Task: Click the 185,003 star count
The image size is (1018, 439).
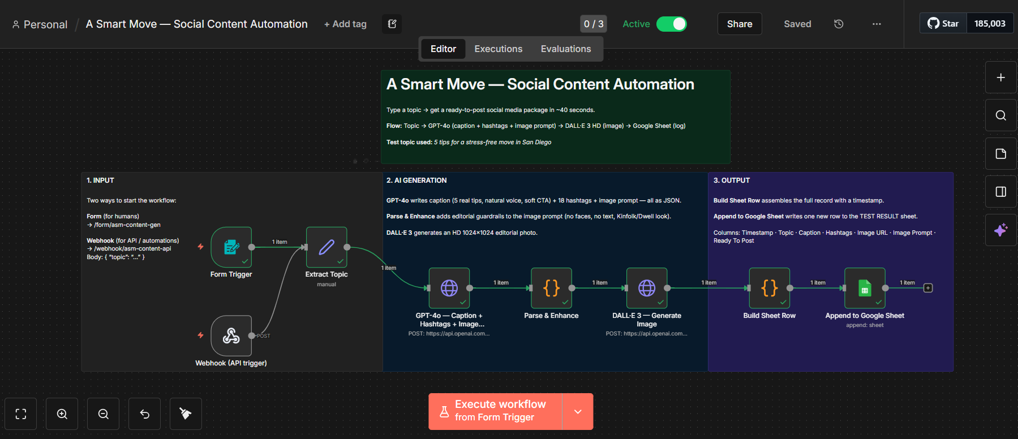Action: [x=990, y=24]
